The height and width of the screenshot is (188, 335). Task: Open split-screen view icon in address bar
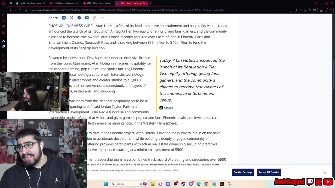coord(291,10)
